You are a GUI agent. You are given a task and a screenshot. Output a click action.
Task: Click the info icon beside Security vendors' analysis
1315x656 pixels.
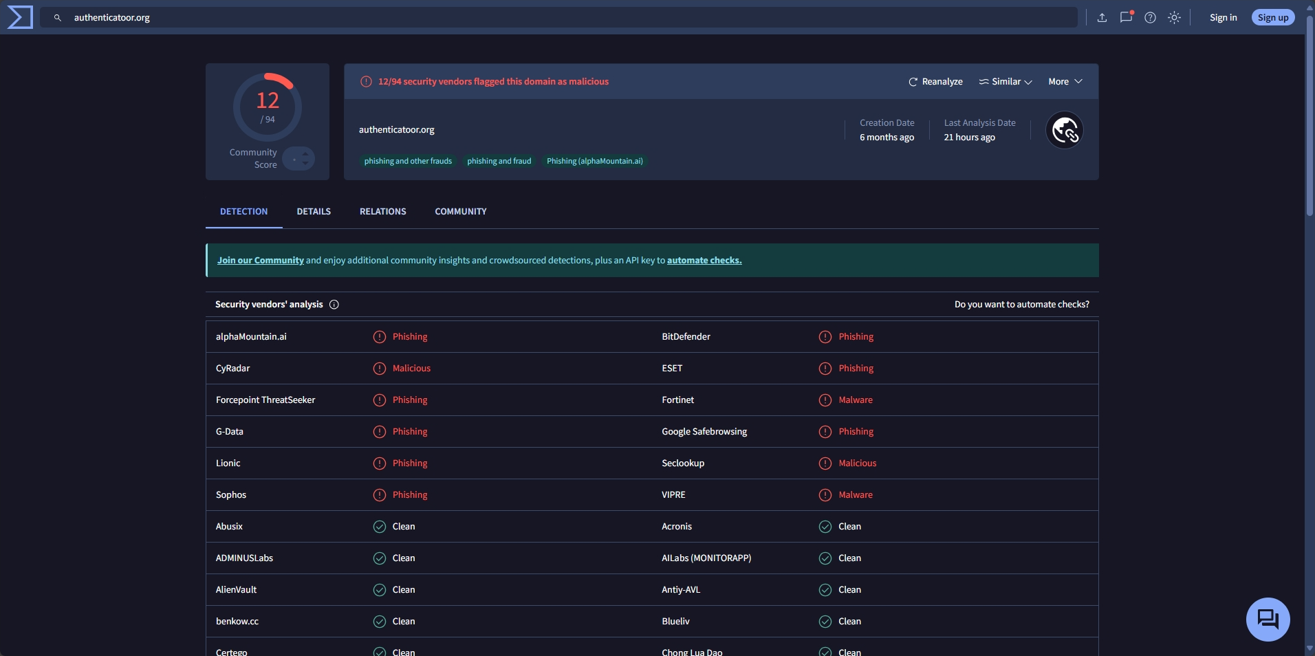(334, 305)
